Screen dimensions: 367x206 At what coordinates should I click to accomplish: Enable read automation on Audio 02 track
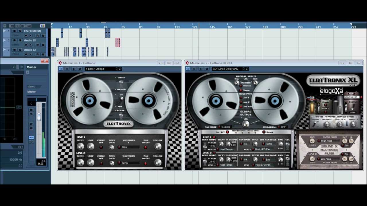tap(38, 45)
